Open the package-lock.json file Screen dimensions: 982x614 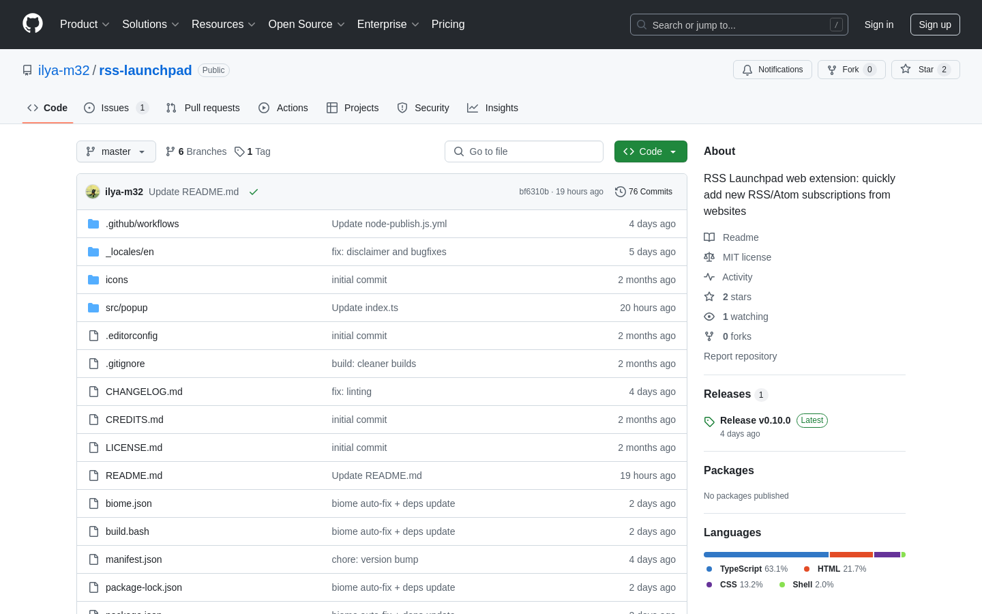point(144,587)
